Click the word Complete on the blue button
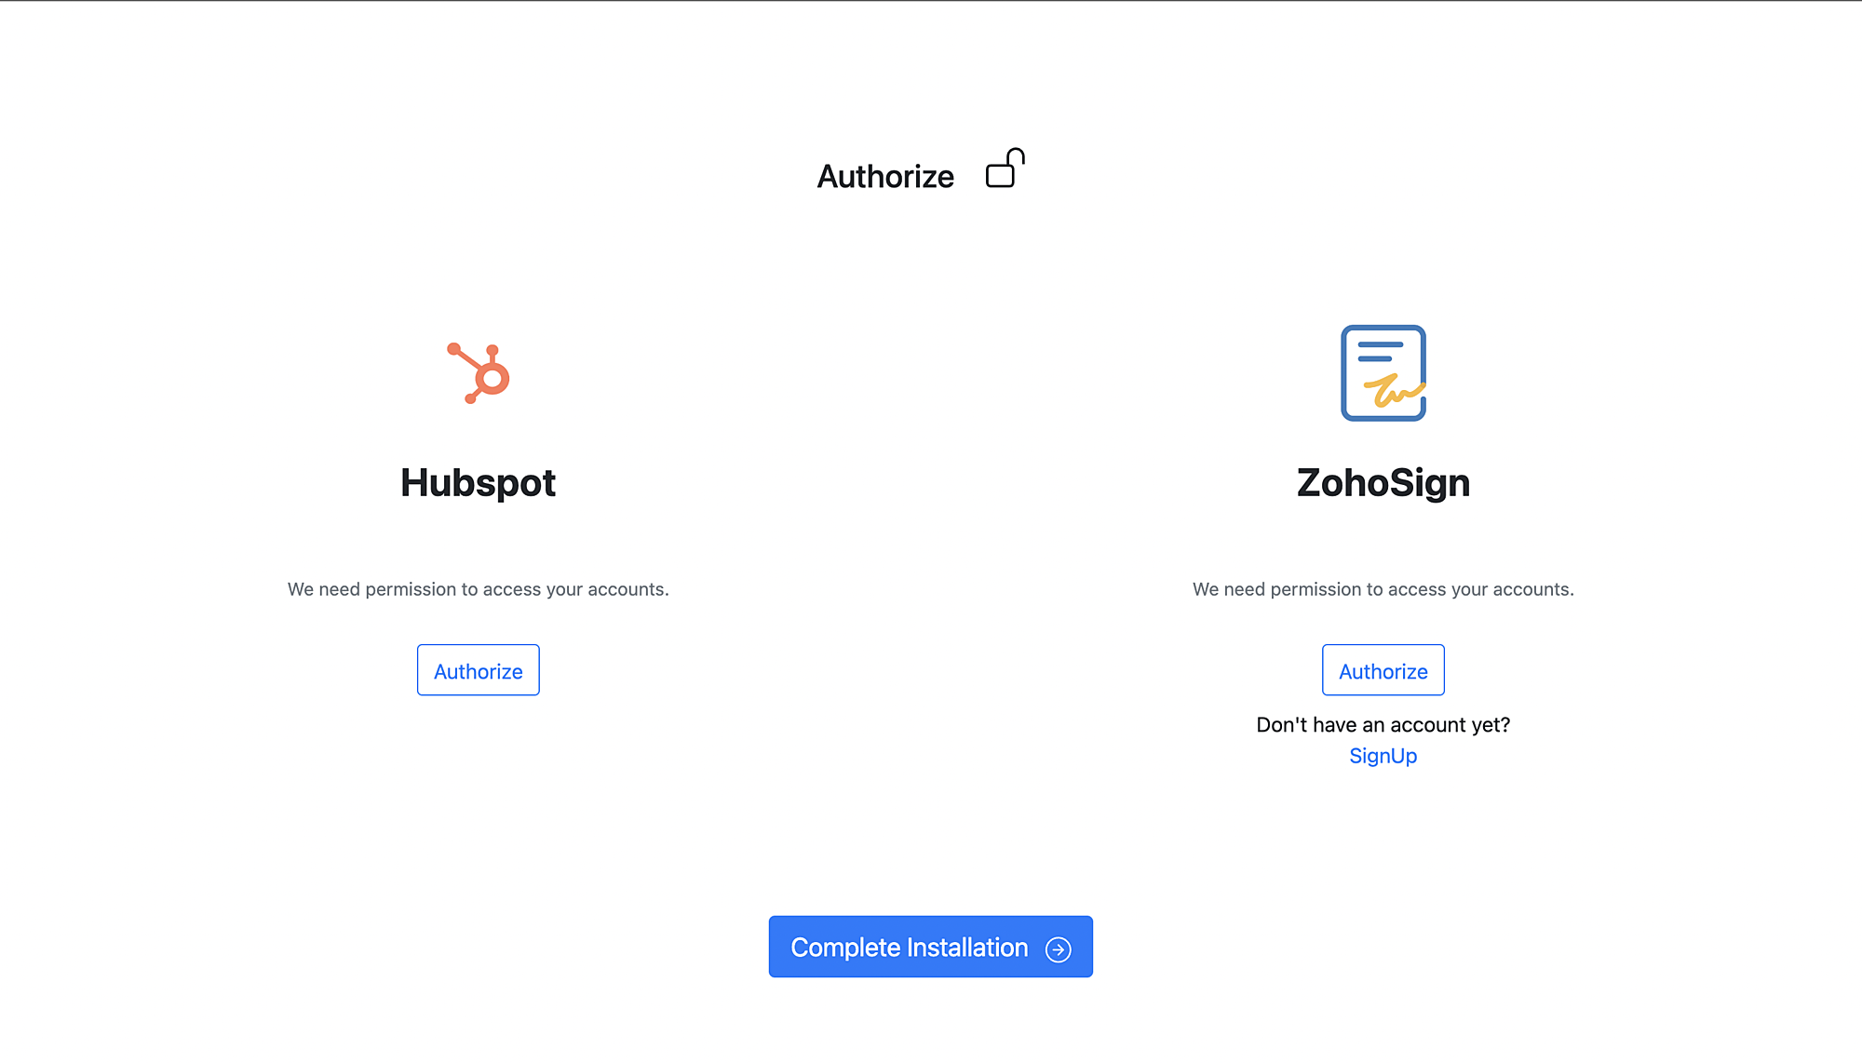Viewport: 1862px width, 1063px height. click(x=844, y=948)
